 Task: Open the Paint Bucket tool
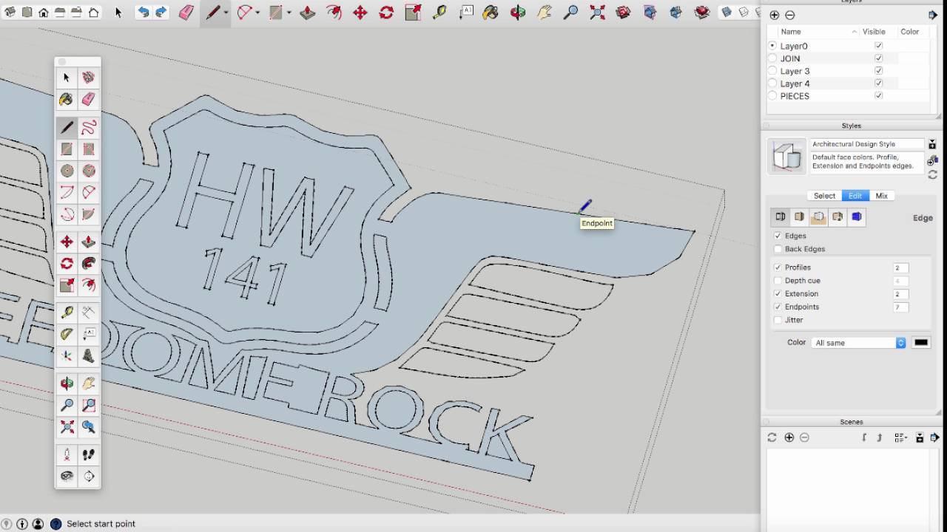[x=67, y=99]
